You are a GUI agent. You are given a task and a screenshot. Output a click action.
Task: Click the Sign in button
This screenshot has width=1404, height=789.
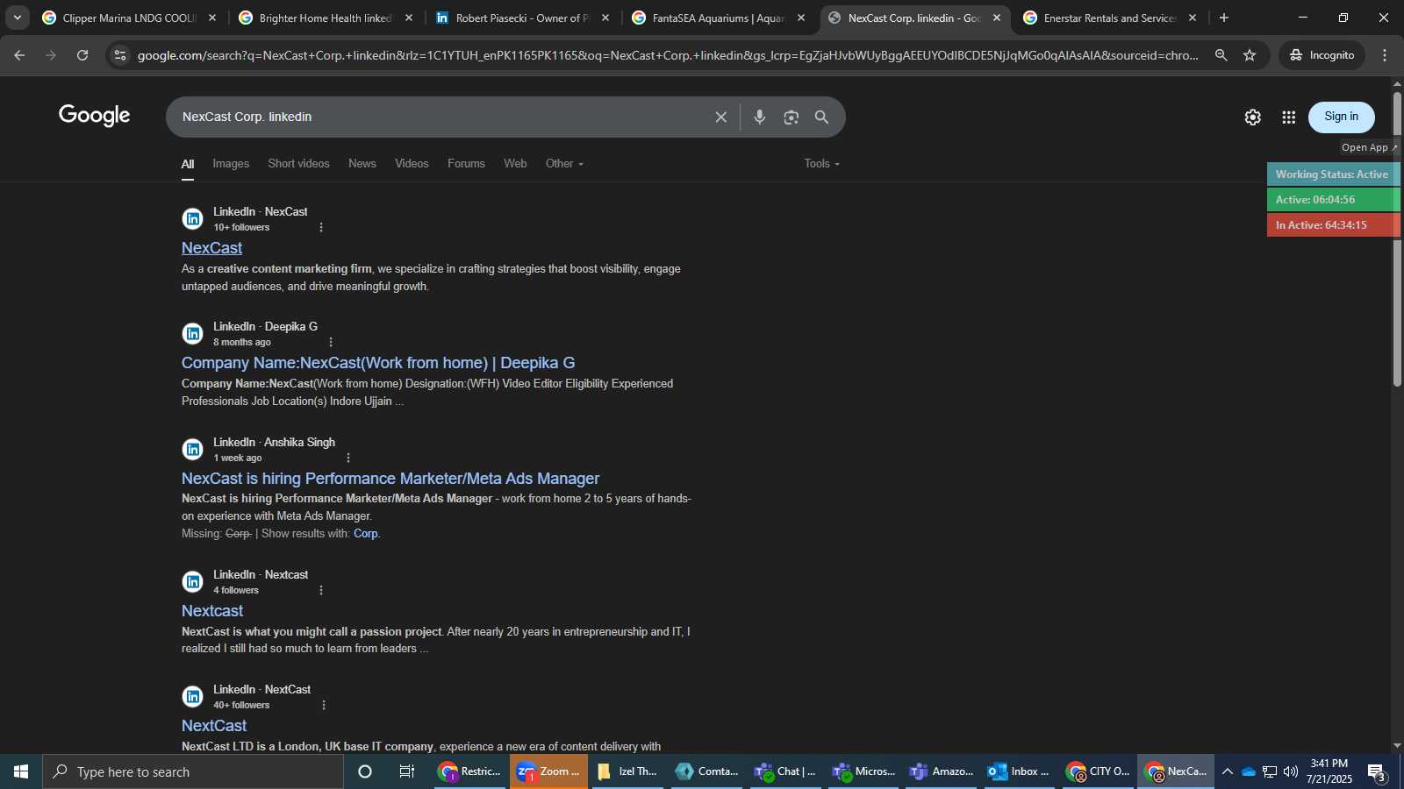tap(1341, 117)
